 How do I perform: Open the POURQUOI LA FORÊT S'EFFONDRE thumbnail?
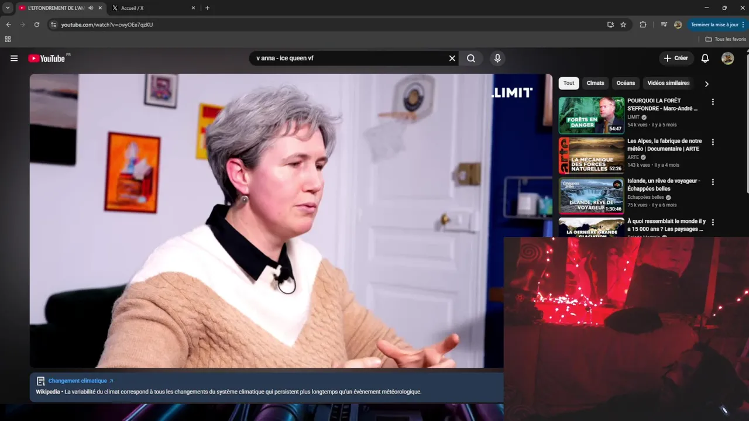tap(591, 116)
